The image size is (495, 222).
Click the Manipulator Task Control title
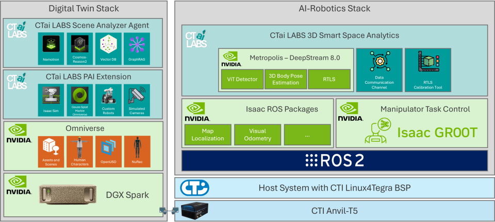425,109
